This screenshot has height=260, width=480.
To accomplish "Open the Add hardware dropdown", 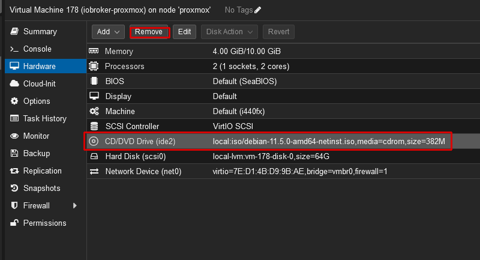I will [x=108, y=32].
